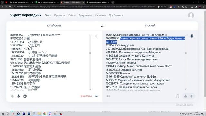Switch to the Сайты tab
The image size is (206, 116).
pyautogui.click(x=72, y=15)
